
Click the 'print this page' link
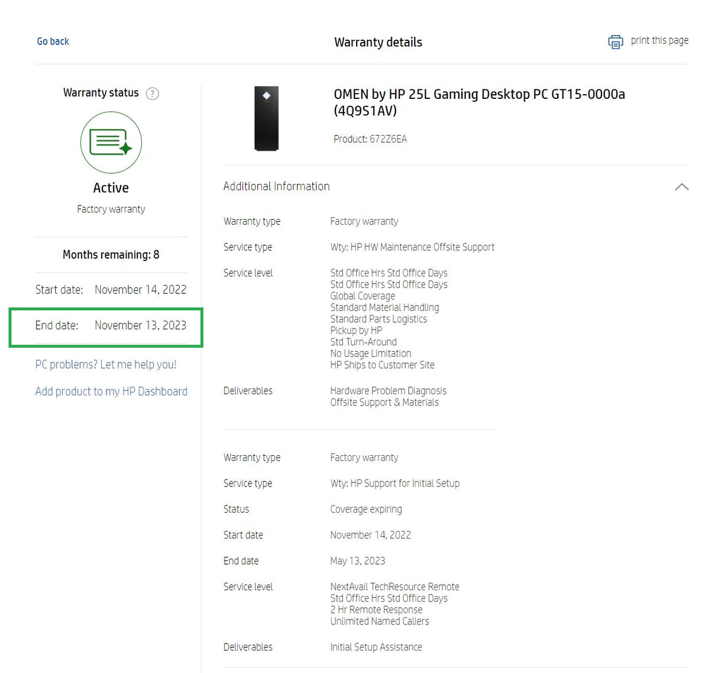pos(659,40)
